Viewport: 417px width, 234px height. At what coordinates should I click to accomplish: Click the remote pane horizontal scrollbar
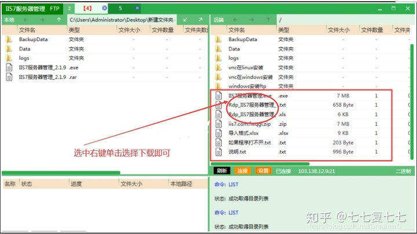click(260, 164)
